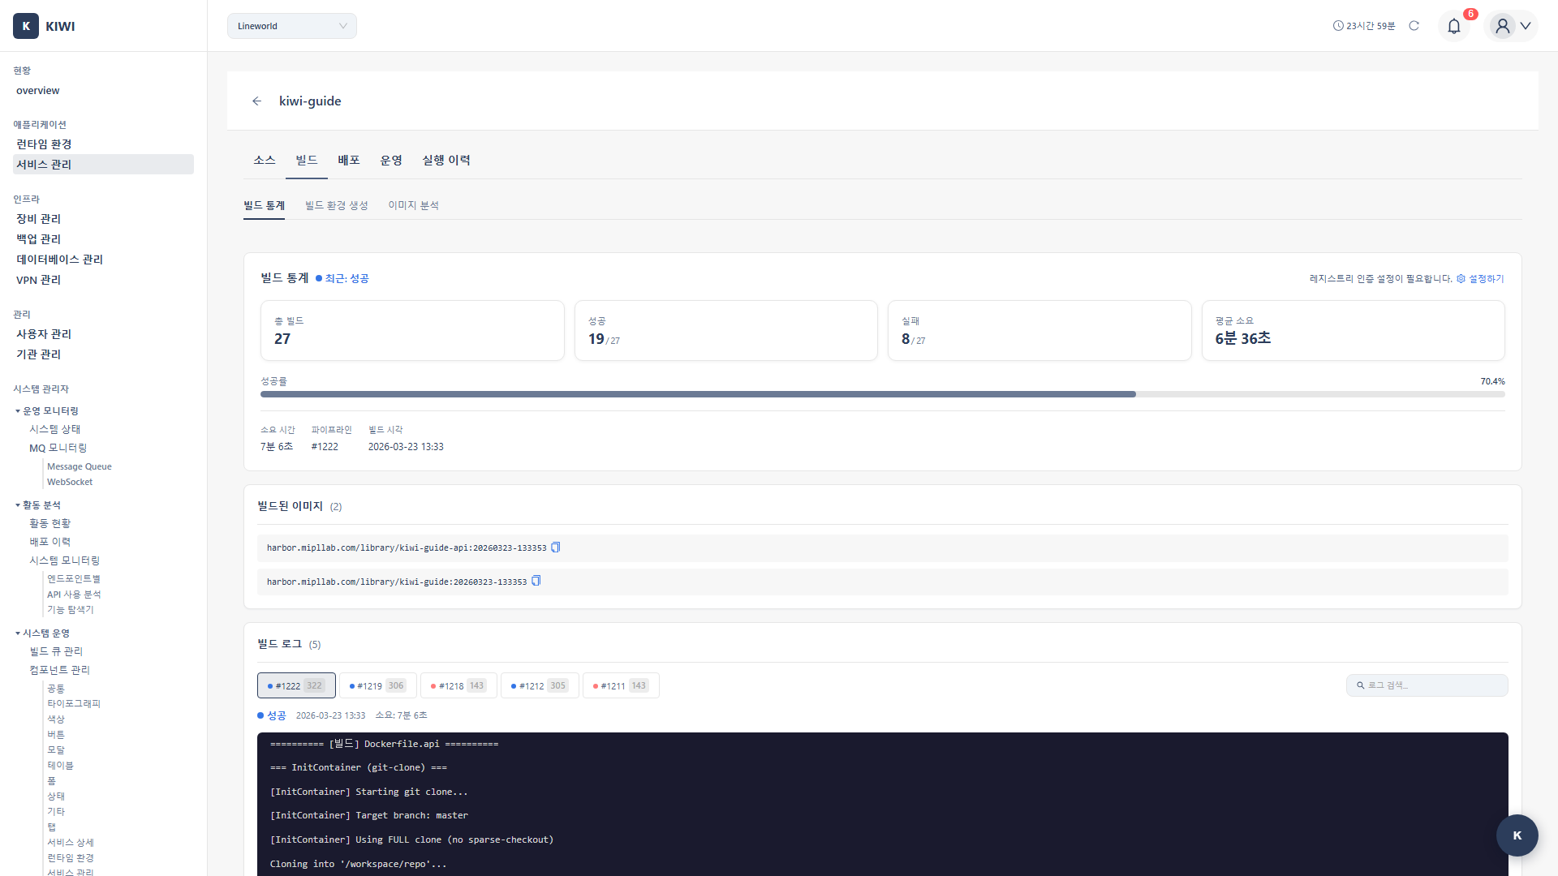Switch to the 소스 tab
This screenshot has width=1558, height=876.
pyautogui.click(x=265, y=161)
